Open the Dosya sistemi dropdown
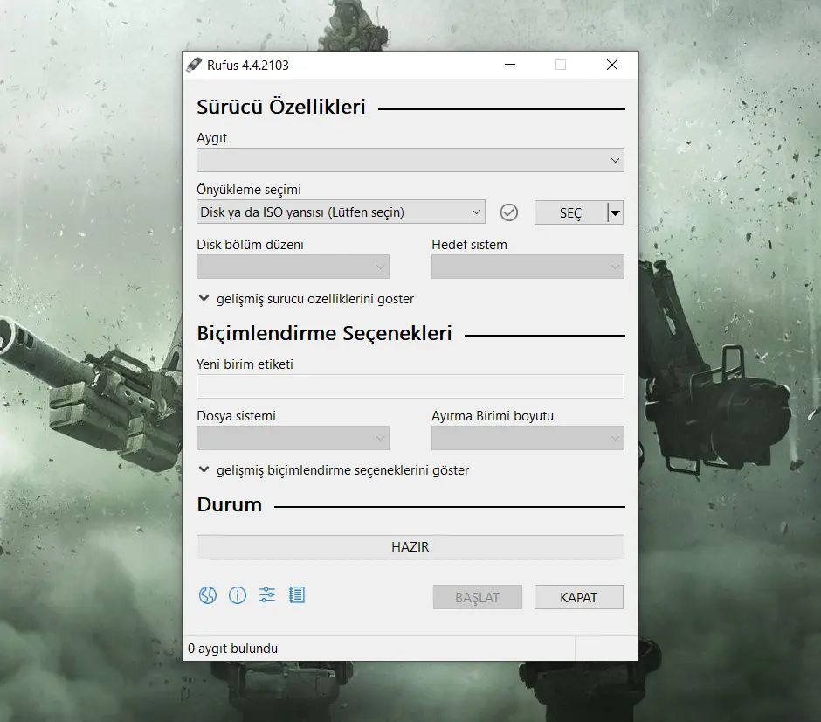The width and height of the screenshot is (821, 722). click(x=293, y=438)
